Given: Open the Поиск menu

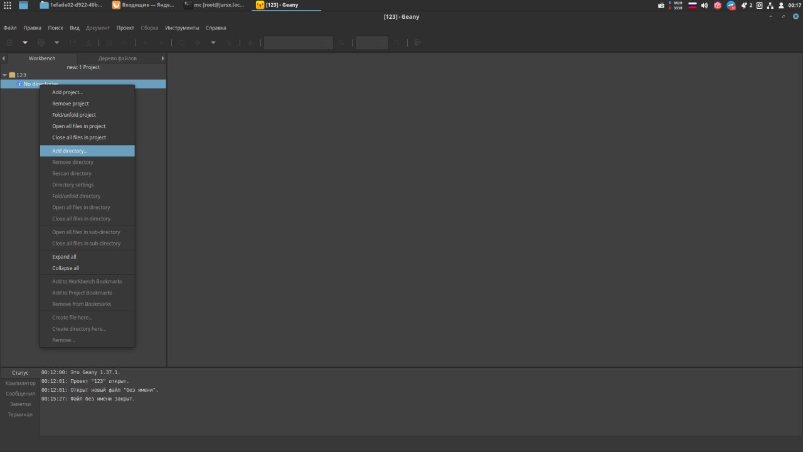Looking at the screenshot, I should coord(55,28).
